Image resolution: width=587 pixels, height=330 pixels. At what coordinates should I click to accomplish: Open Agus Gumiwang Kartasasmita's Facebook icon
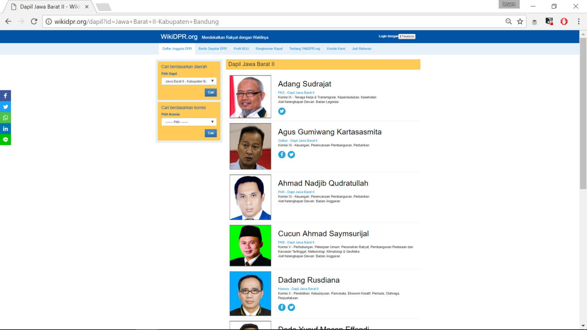tap(282, 154)
